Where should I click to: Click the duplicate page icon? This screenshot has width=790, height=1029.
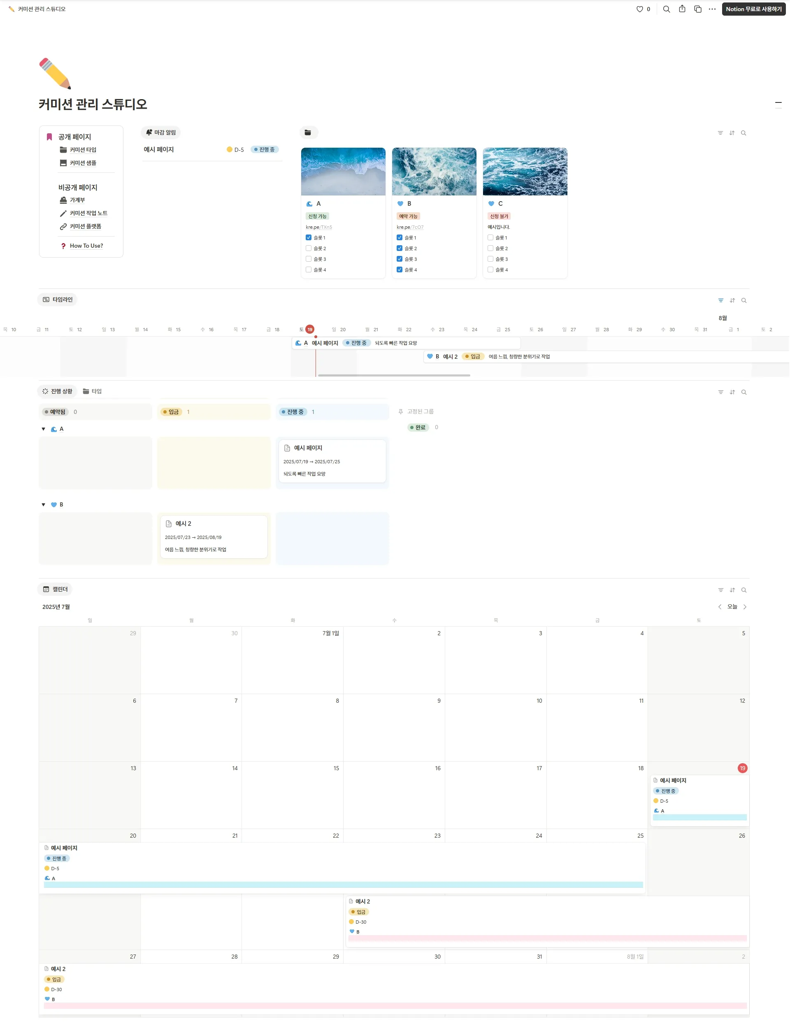[697, 9]
